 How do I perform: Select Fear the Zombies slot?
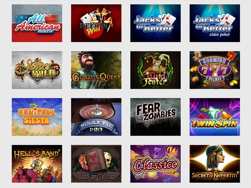[x=155, y=117]
